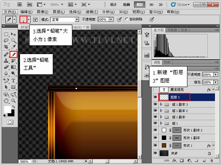
Task: Switch to 3D workspace
Action: tap(151, 5)
